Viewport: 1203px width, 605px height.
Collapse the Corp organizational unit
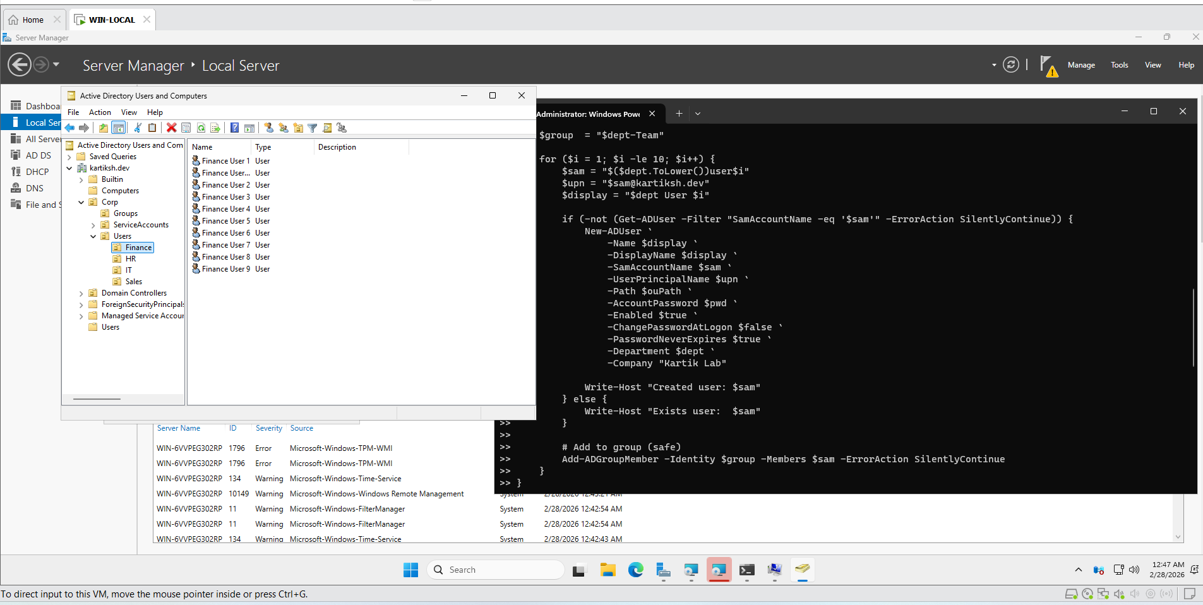click(x=81, y=202)
